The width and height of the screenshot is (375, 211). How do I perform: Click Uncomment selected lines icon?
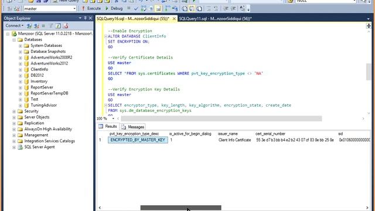tap(216, 9)
